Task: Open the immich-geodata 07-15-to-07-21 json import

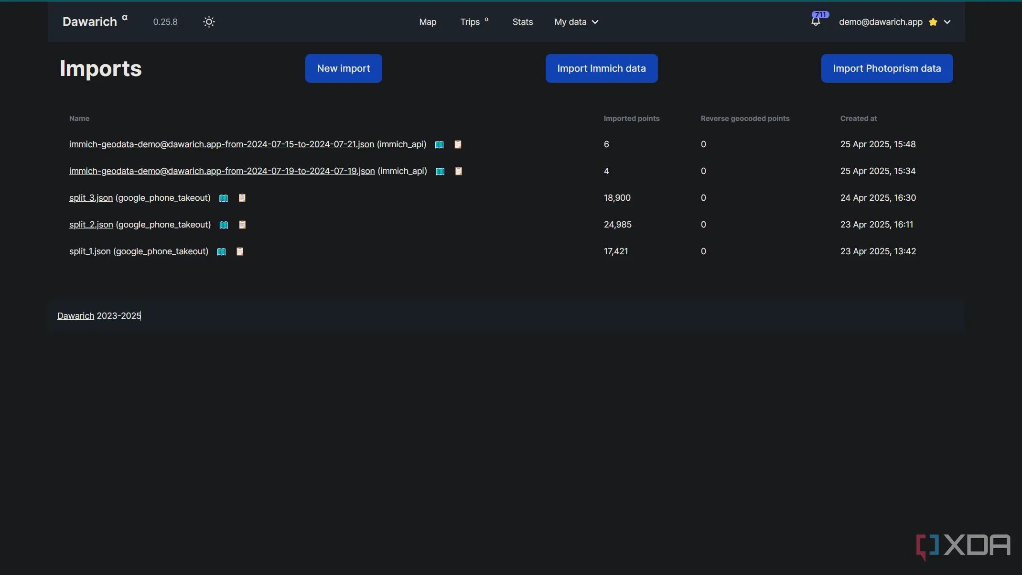Action: pos(222,144)
